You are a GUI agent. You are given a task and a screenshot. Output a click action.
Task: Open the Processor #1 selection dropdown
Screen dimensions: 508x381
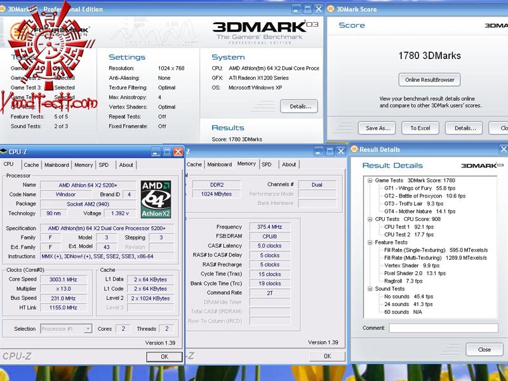(x=88, y=329)
